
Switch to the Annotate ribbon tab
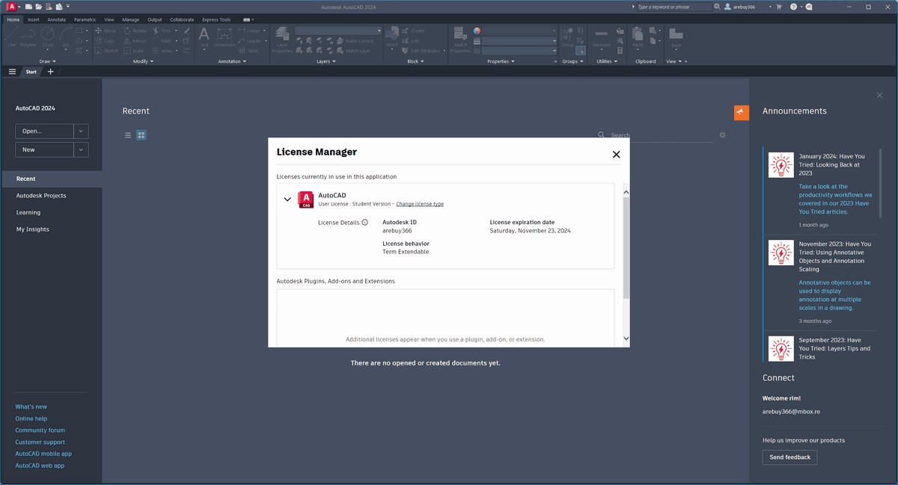[x=56, y=19]
